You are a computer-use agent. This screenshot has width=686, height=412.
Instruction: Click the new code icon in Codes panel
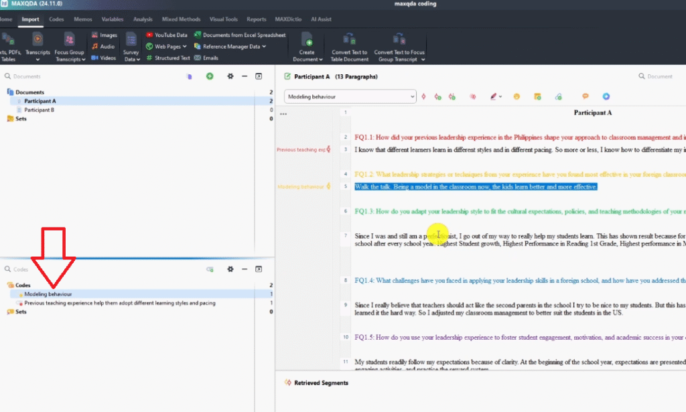(210, 269)
